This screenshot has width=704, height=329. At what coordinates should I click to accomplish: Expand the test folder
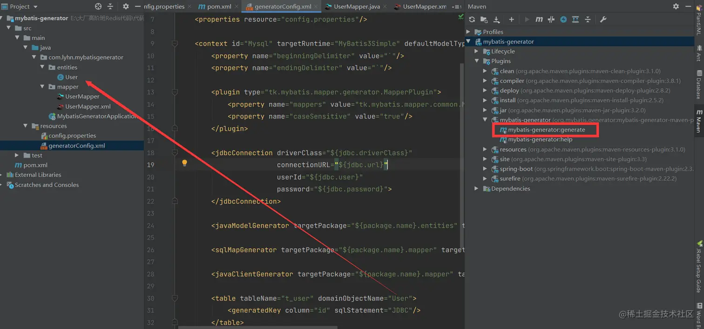17,155
